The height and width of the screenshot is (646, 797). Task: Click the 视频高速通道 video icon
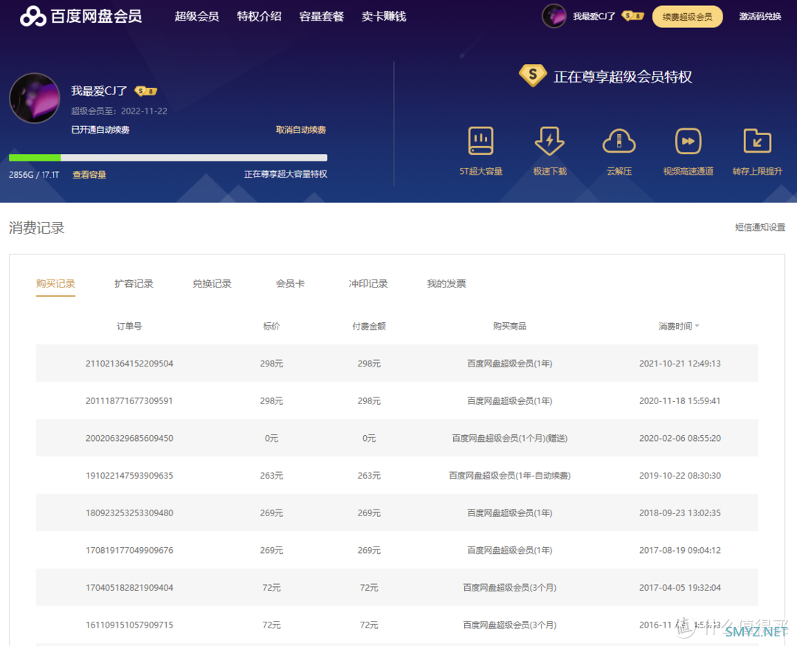pos(688,141)
